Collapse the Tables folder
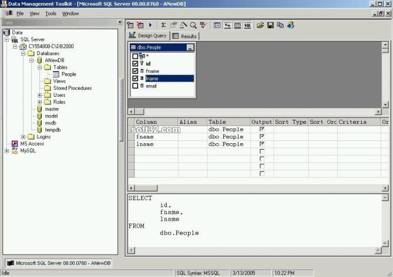Screen dimensions: 393x277 [40, 67]
